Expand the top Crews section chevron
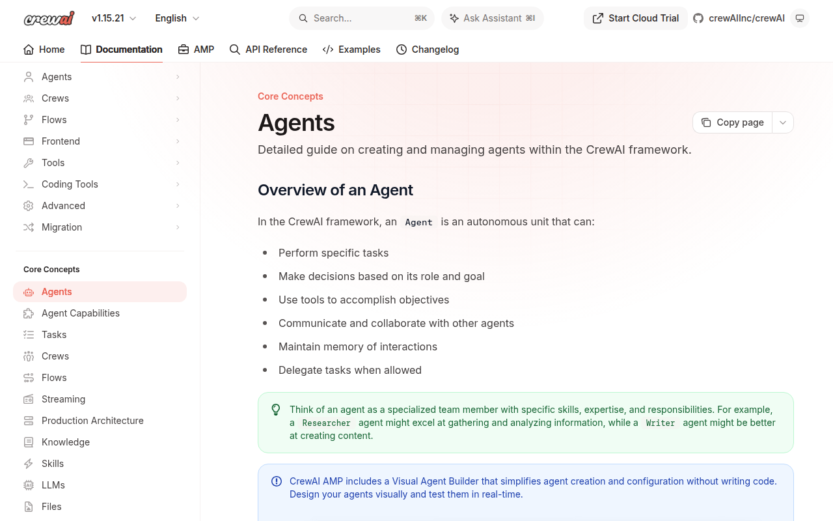Image resolution: width=833 pixels, height=521 pixels. tap(178, 98)
